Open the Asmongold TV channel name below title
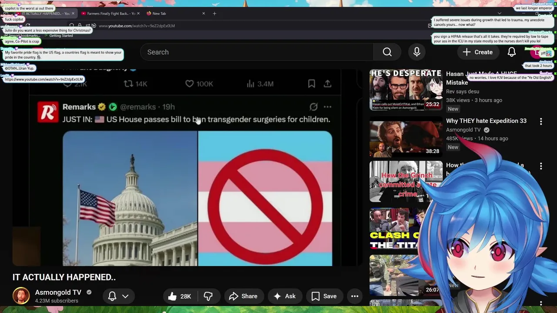 [58, 293]
